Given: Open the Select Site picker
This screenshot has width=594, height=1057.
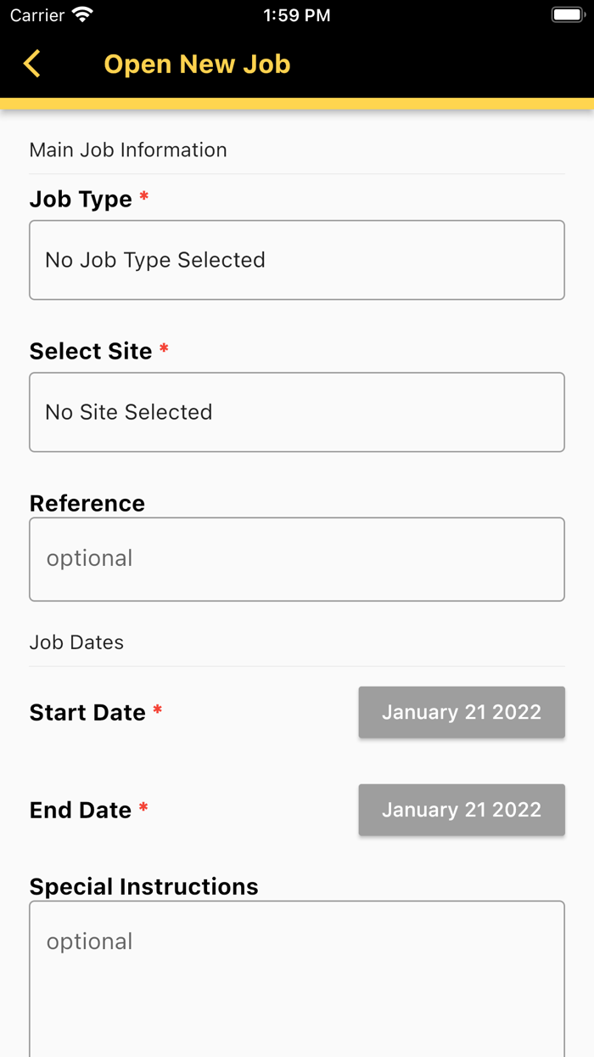Looking at the screenshot, I should 297,412.
